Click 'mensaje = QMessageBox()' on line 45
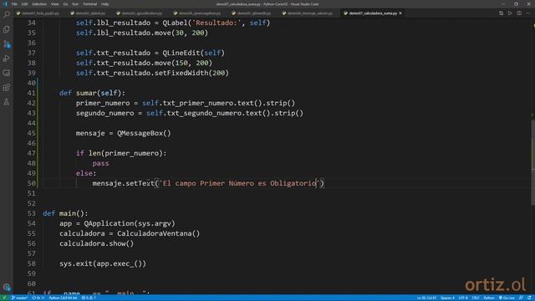The height and width of the screenshot is (301, 535). (x=123, y=134)
